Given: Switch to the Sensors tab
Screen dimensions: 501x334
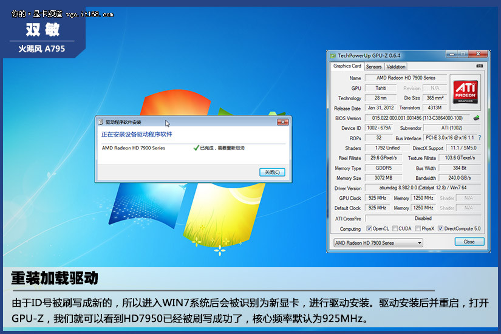Looking at the screenshot, I should [373, 66].
